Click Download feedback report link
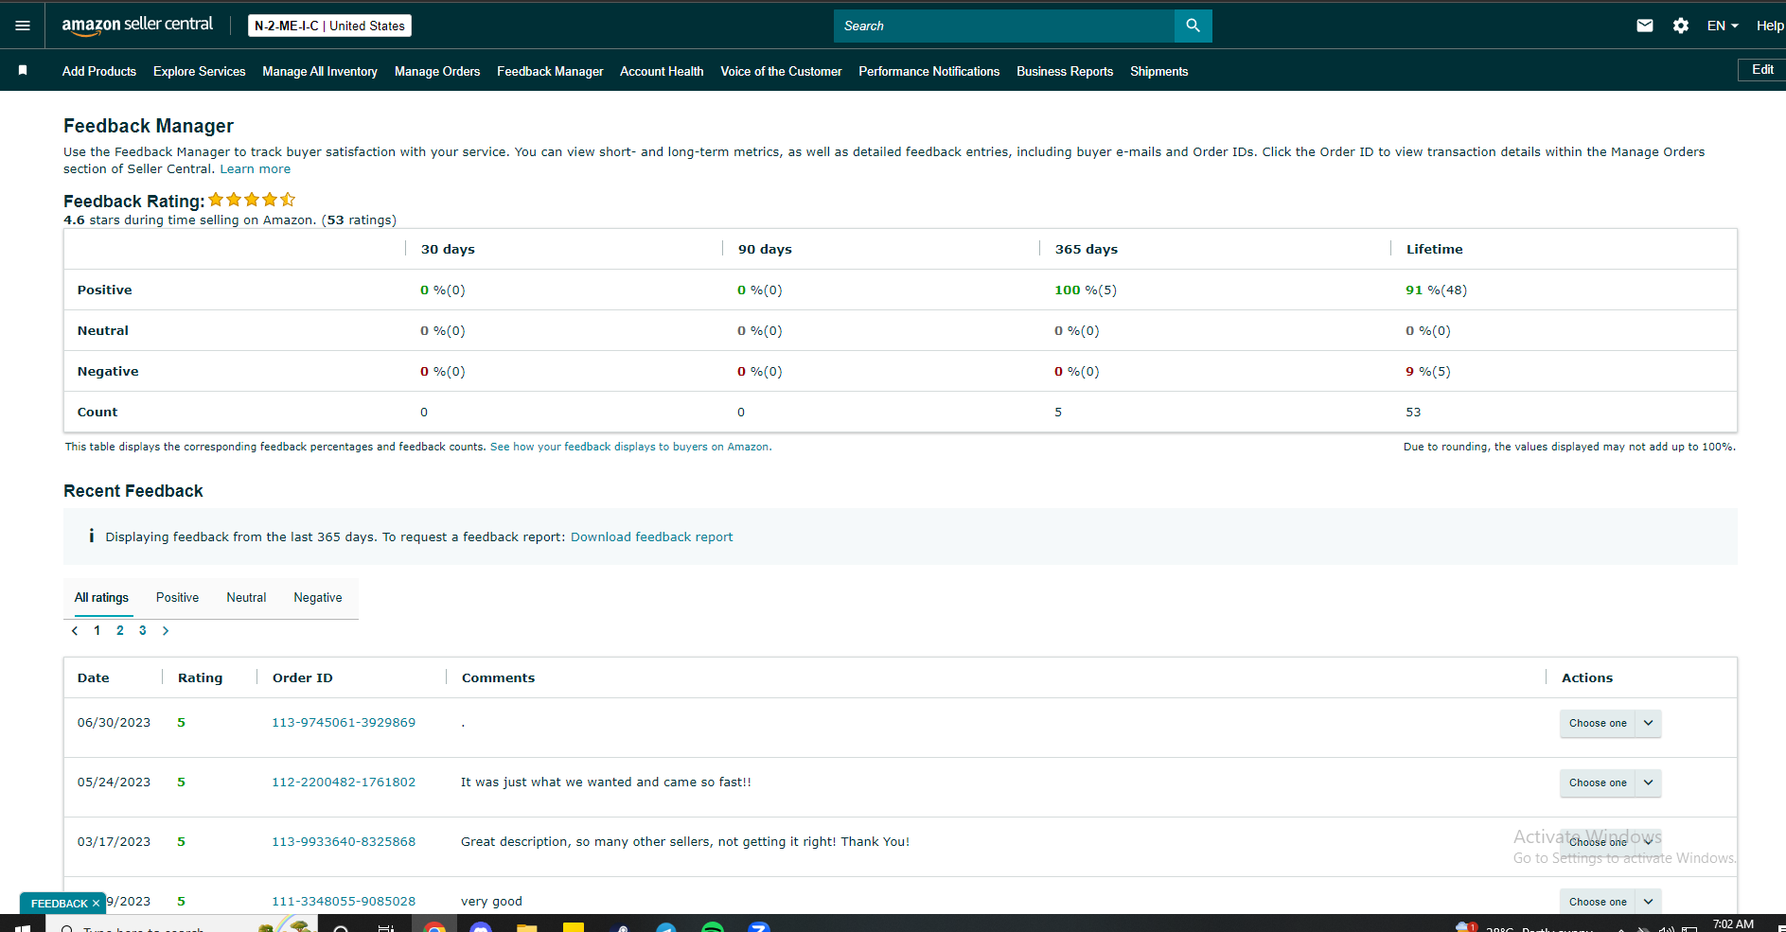Screen dimensions: 1786x932 pyautogui.click(x=651, y=536)
